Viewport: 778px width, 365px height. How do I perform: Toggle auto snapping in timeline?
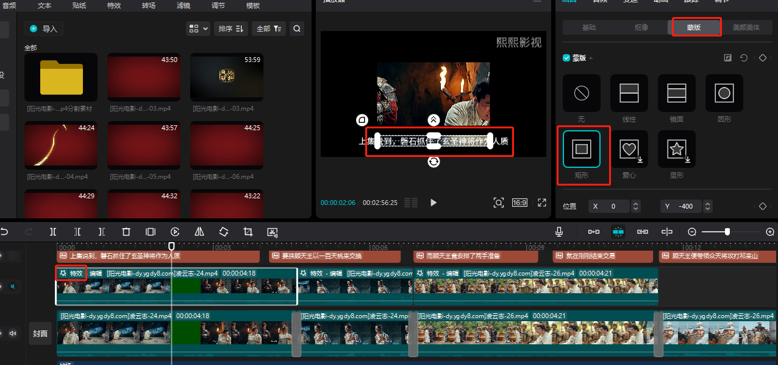click(618, 232)
